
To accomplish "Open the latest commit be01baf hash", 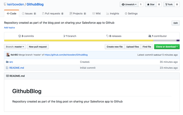I will (x=157, y=55).
